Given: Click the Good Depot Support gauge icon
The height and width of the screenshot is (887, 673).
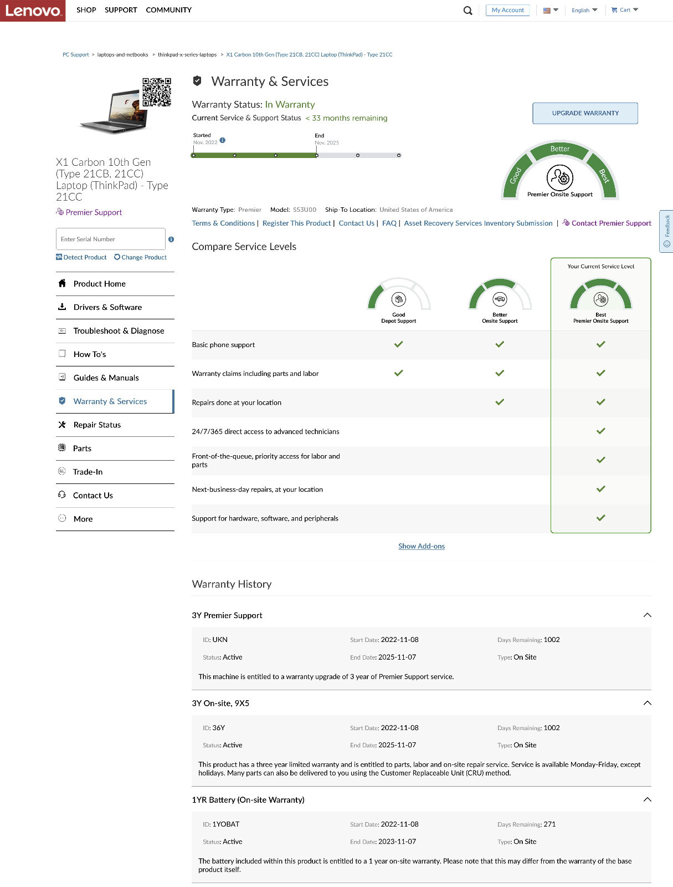Looking at the screenshot, I should [x=399, y=294].
